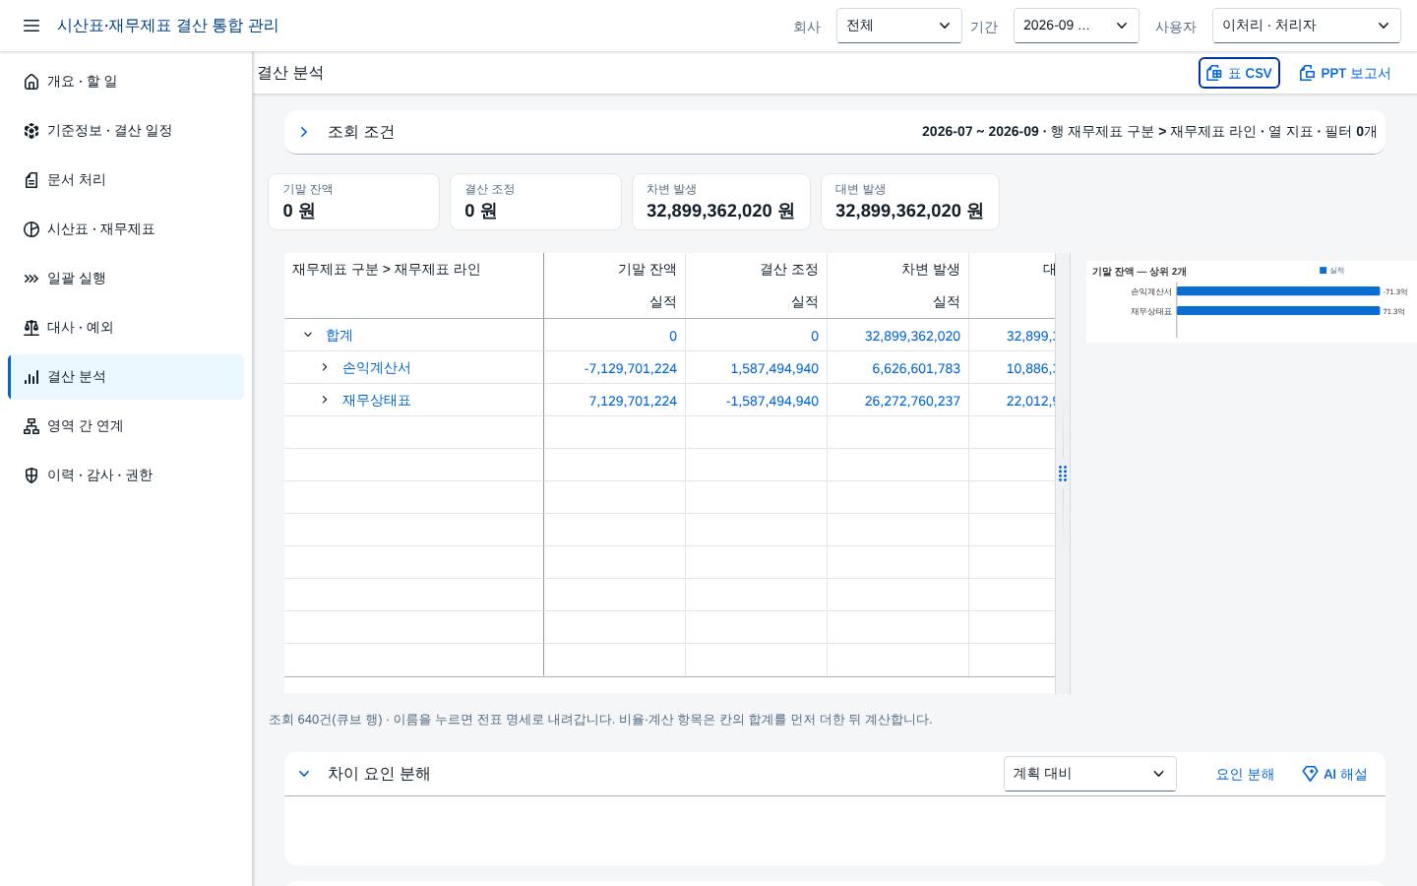Click the document icon beside 문서 처리
1417x886 pixels.
(x=31, y=180)
